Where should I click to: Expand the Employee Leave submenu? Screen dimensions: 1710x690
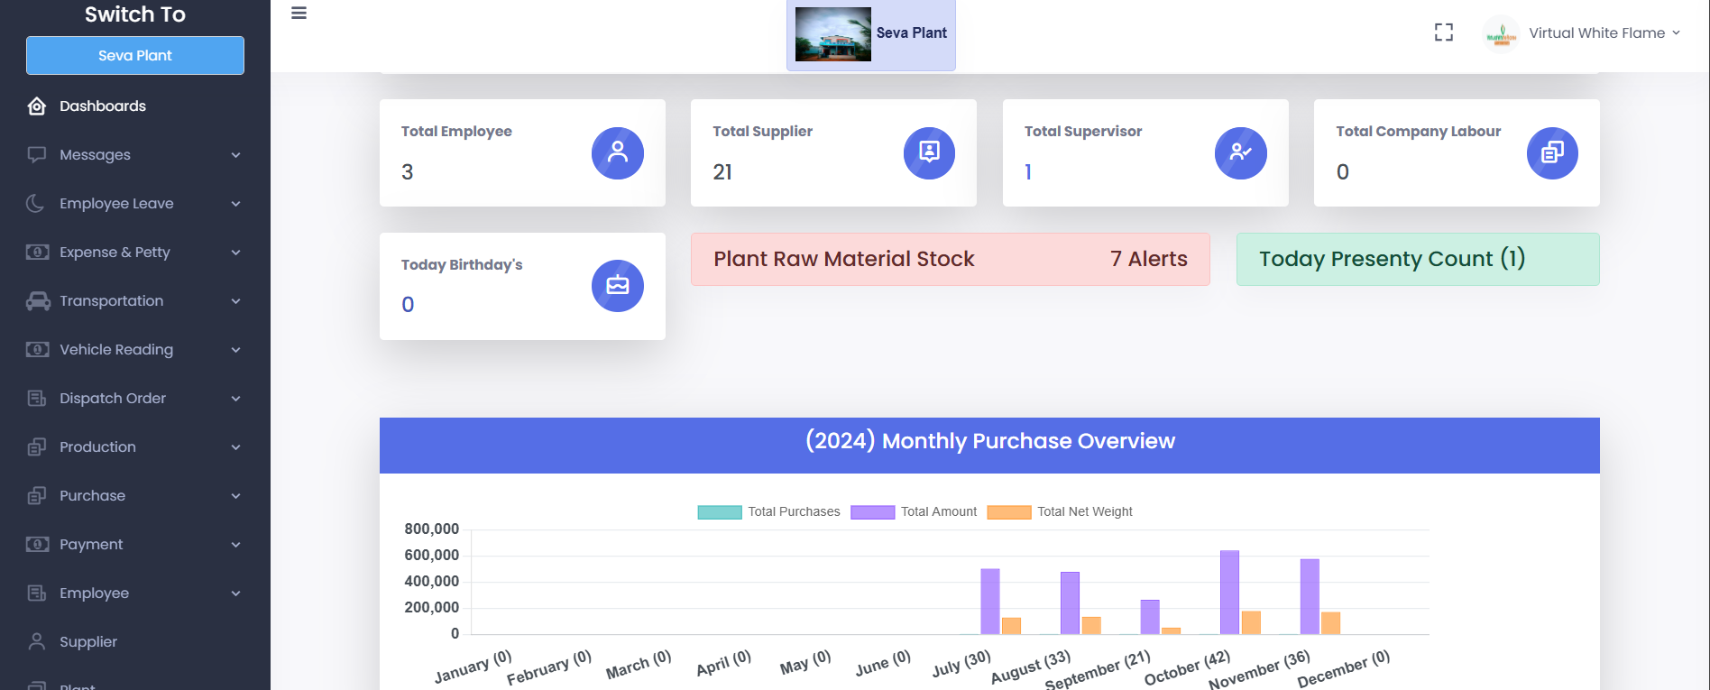[133, 204]
